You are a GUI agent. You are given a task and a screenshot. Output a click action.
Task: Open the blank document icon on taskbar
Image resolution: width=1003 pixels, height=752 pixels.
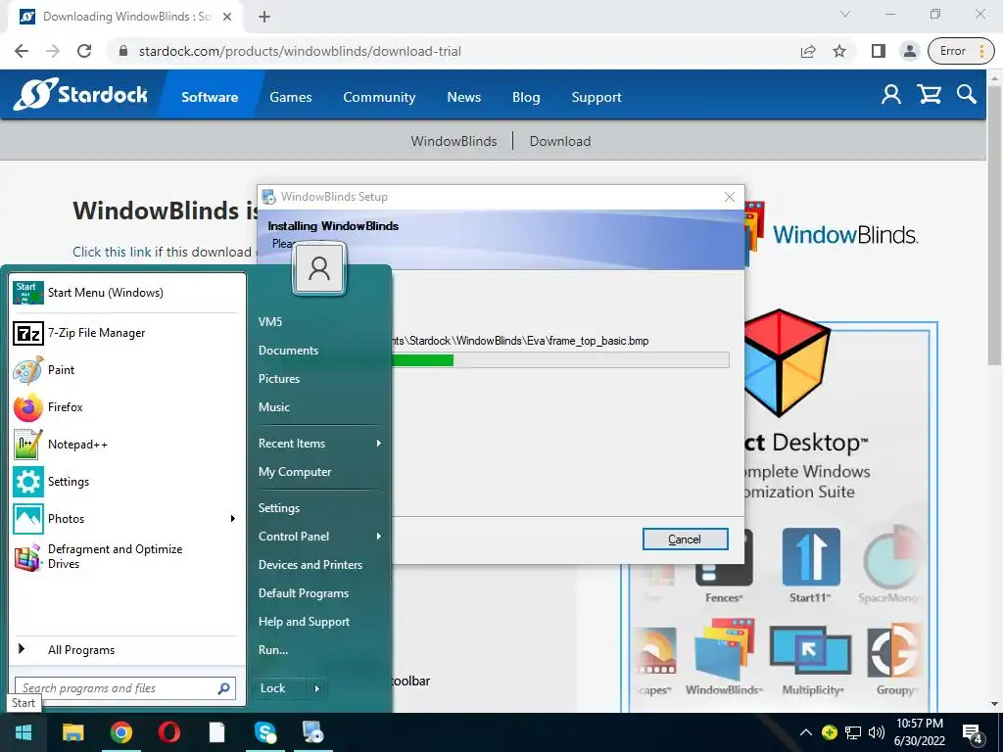(216, 732)
